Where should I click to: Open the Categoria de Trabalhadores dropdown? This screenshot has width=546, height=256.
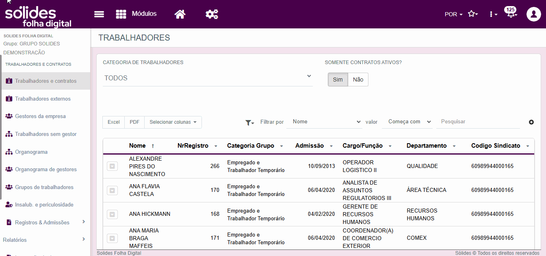coord(207,78)
